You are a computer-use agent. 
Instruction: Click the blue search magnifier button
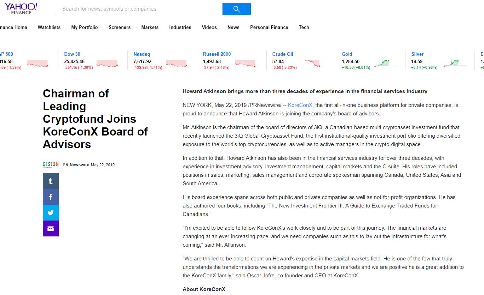tap(237, 9)
